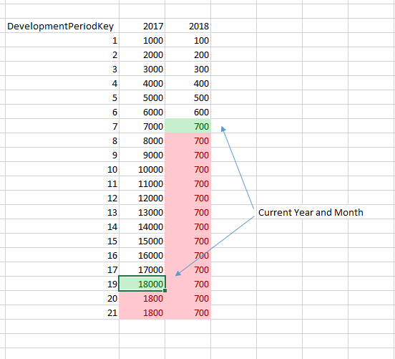This screenshot has height=359, width=395.
Task: Click the period key cell with value 1
Action: pyautogui.click(x=62, y=40)
